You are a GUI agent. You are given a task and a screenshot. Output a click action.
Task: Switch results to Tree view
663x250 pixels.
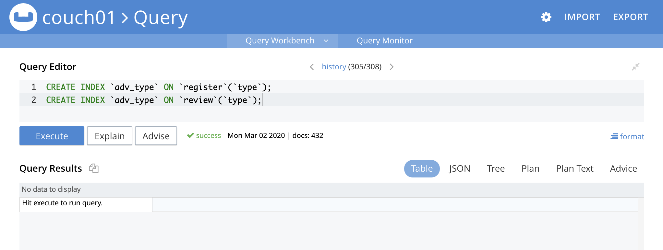[496, 169]
